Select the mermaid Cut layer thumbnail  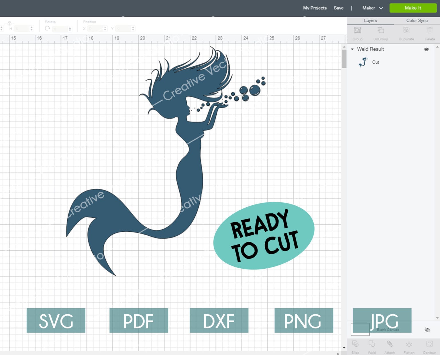point(363,62)
